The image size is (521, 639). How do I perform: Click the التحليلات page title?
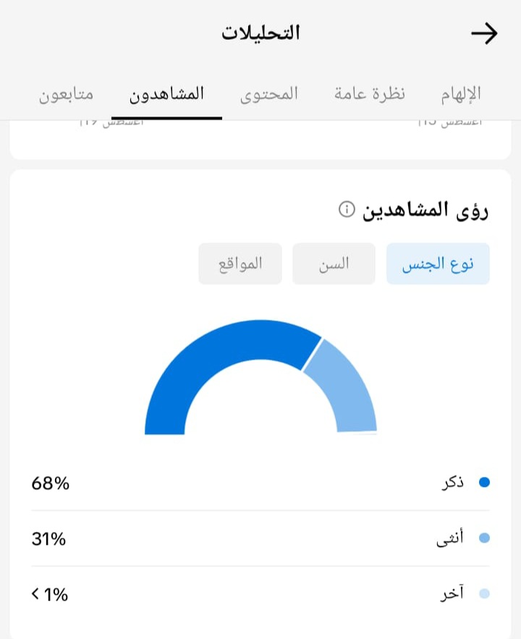[x=260, y=33]
